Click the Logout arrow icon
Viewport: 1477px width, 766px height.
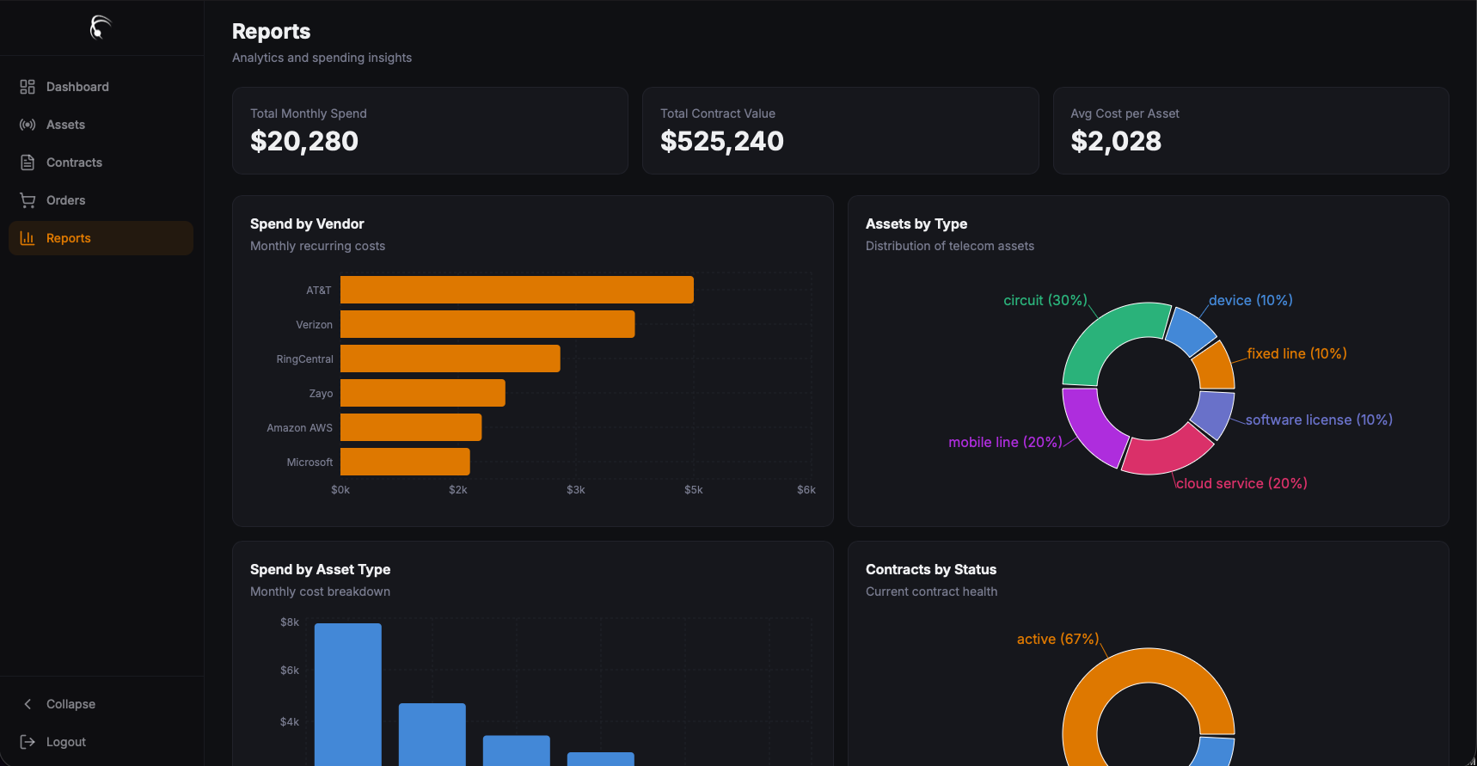click(28, 742)
